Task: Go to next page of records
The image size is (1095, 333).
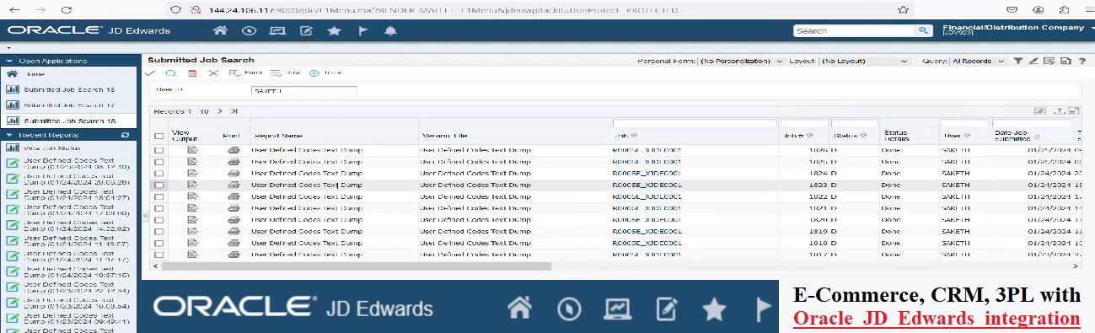Action: [x=220, y=110]
